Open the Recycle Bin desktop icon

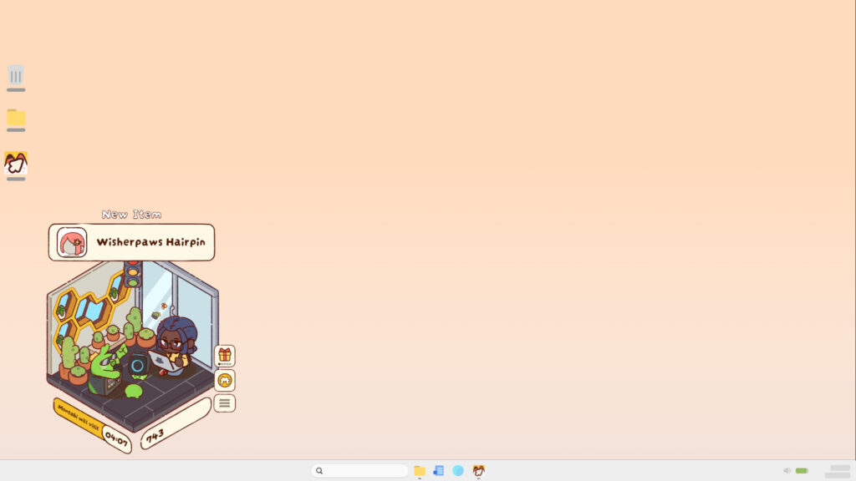point(16,78)
